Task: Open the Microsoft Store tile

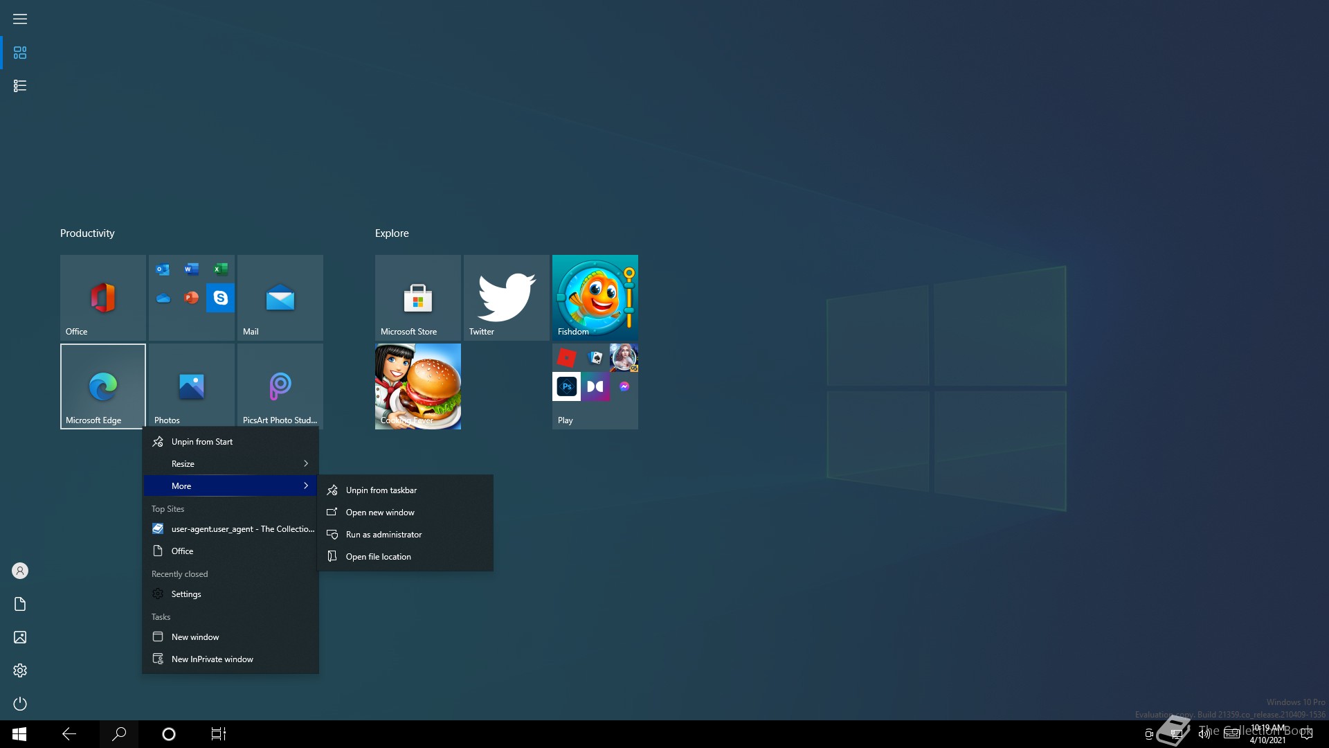Action: point(417,297)
